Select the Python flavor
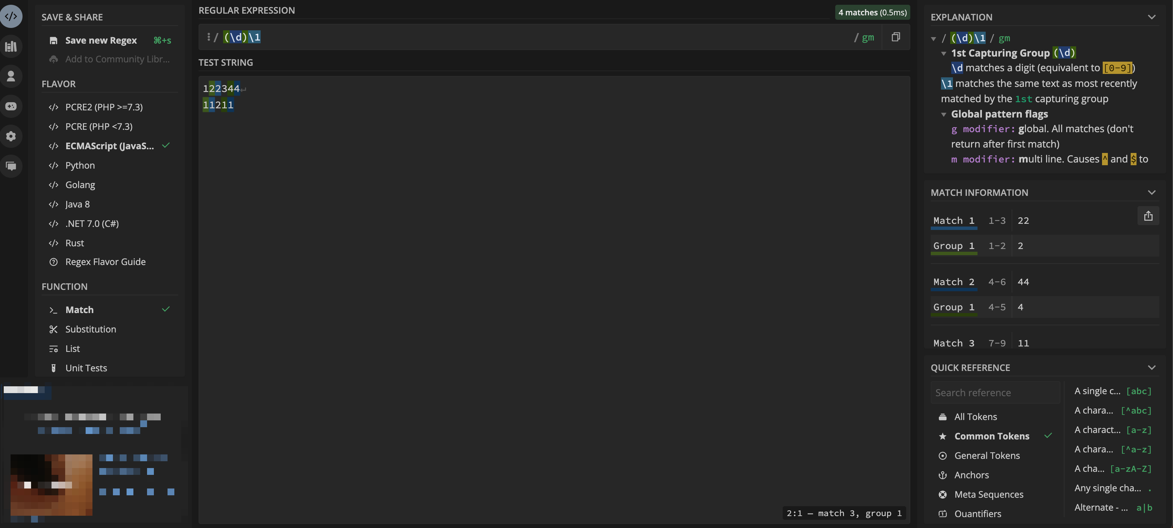Viewport: 1173px width, 528px height. [80, 165]
